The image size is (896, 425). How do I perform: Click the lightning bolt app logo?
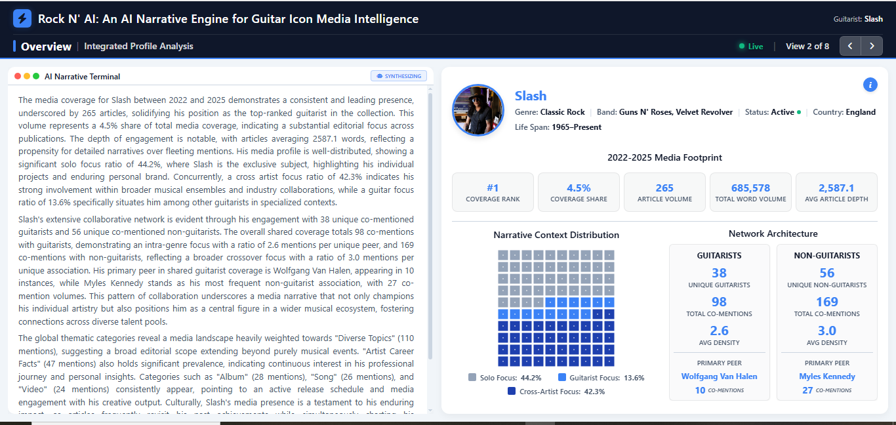[x=22, y=18]
